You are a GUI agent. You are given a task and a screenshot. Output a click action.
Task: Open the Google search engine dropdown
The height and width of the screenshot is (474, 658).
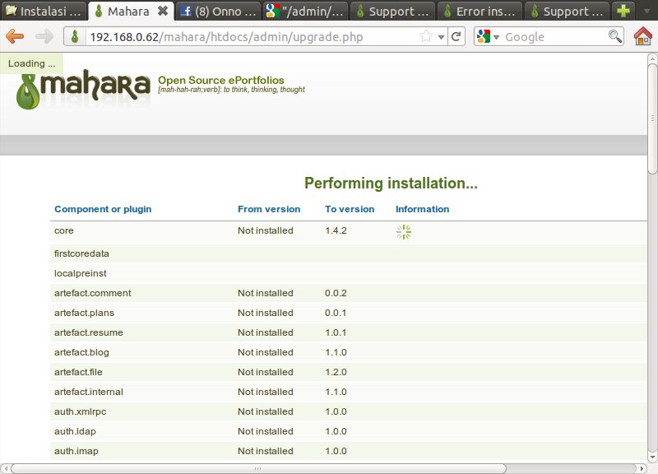(486, 37)
